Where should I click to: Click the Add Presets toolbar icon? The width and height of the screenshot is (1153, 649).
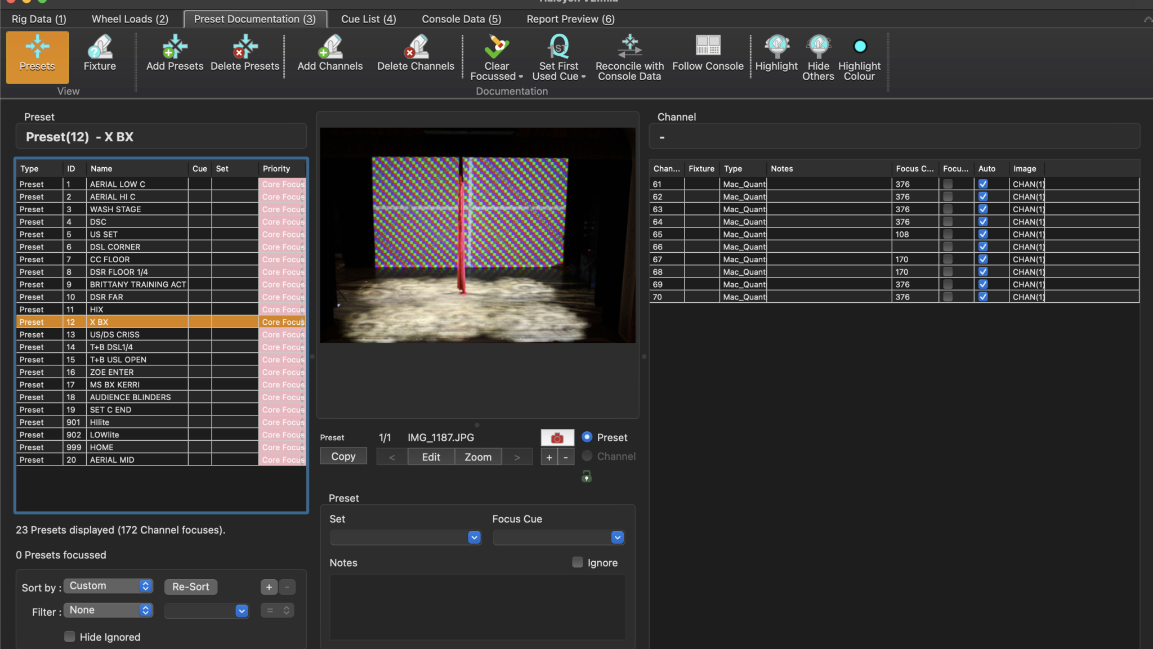(x=175, y=47)
